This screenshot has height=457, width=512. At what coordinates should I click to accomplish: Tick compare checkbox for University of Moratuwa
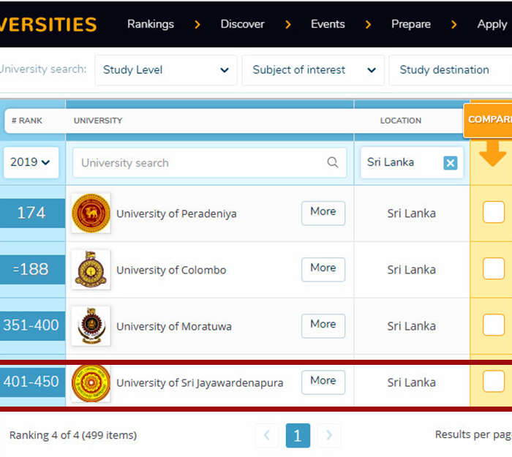coord(493,325)
